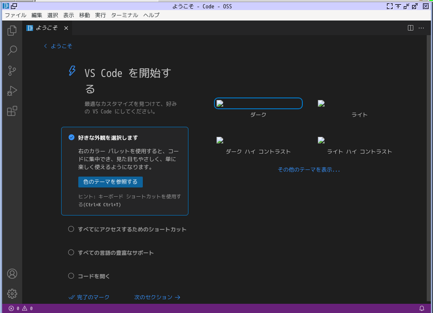Mark コードを開く step circle
Screen dimensions: 433x313
coord(71,276)
